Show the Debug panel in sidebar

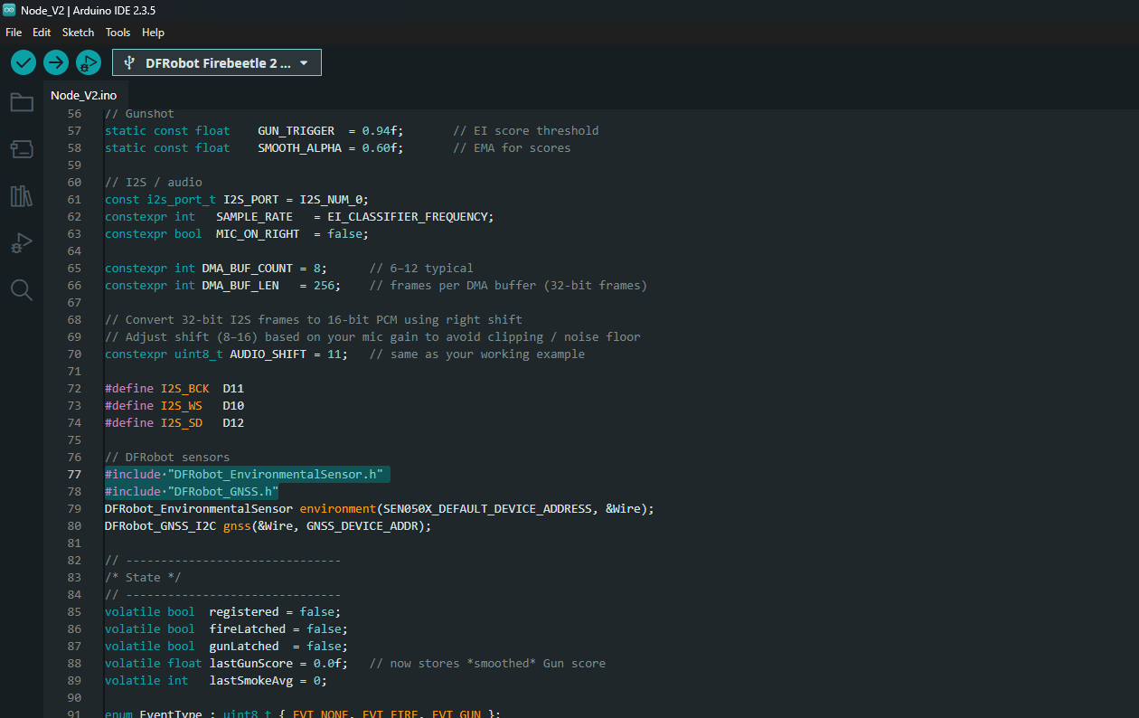click(x=22, y=243)
